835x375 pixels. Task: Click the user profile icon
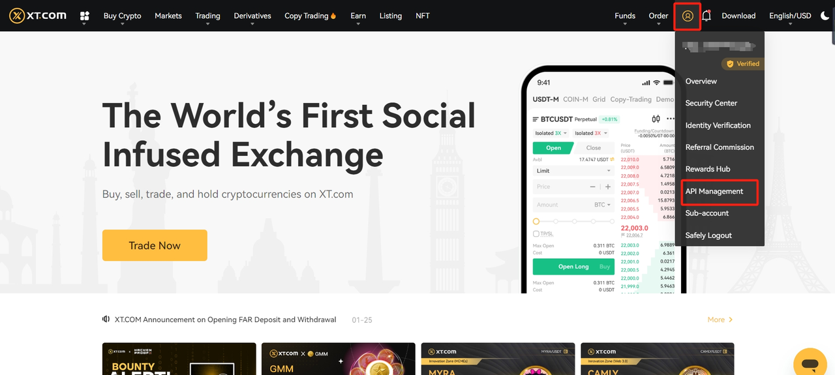point(688,16)
